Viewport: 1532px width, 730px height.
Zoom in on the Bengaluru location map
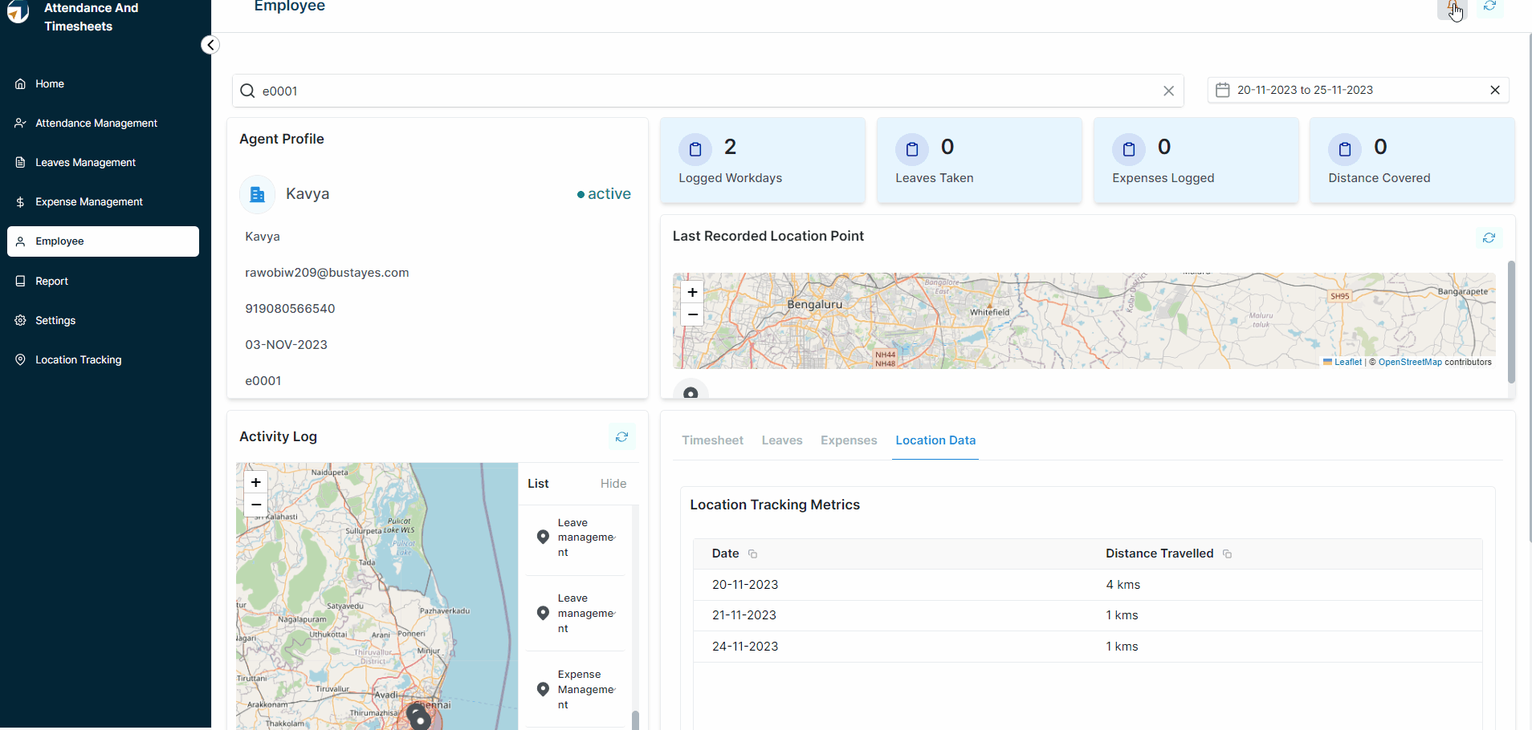[x=692, y=292]
